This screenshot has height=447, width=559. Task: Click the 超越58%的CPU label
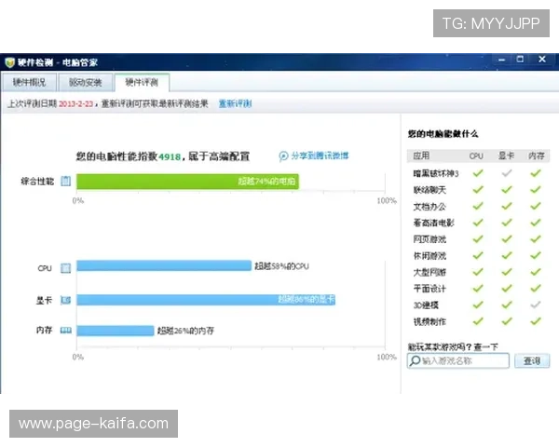click(281, 266)
